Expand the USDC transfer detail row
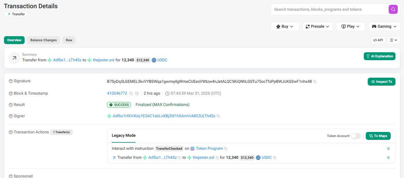The height and width of the screenshot is (178, 404). [x=388, y=158]
